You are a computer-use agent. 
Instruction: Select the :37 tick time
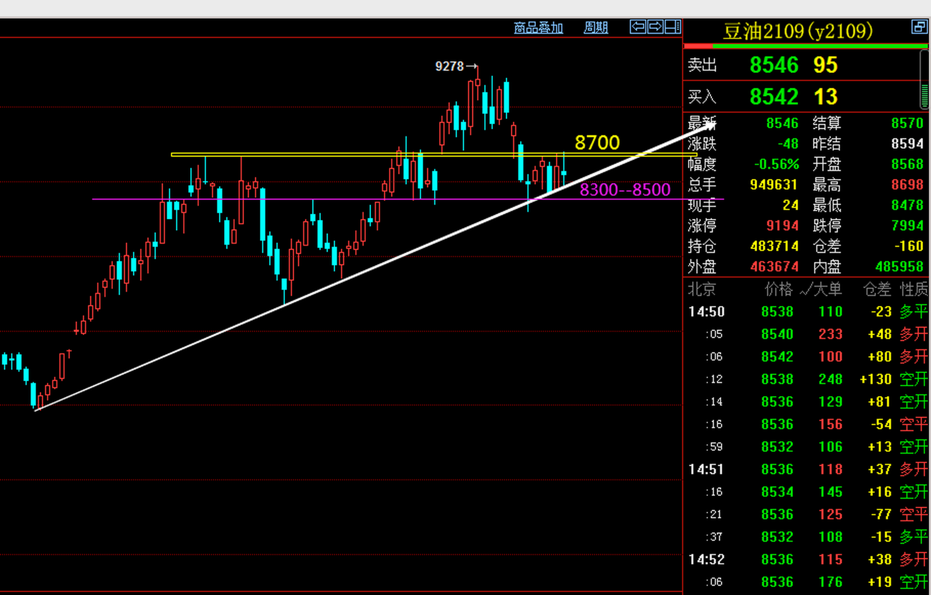click(714, 537)
